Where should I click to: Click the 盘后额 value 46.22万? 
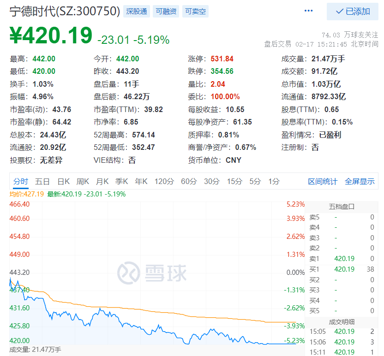tap(137, 97)
